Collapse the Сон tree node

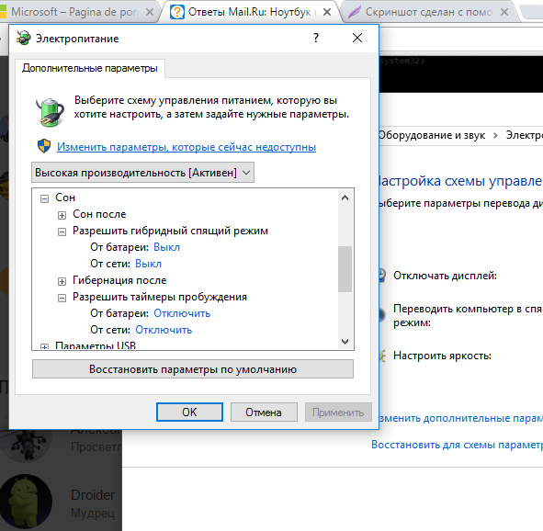coord(44,198)
